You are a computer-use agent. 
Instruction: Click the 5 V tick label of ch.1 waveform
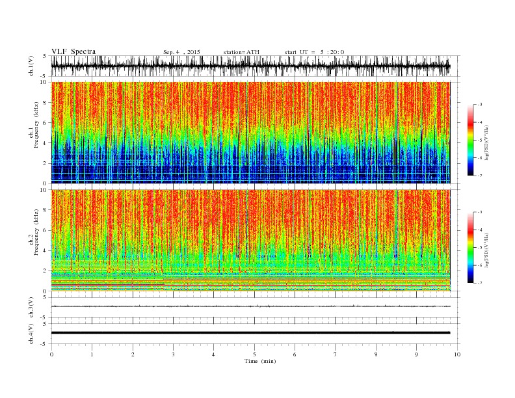coord(45,56)
